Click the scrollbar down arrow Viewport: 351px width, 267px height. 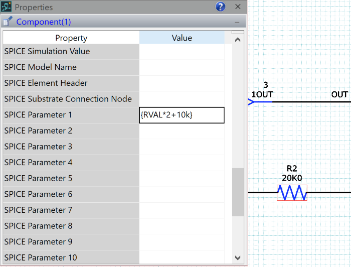(x=238, y=258)
